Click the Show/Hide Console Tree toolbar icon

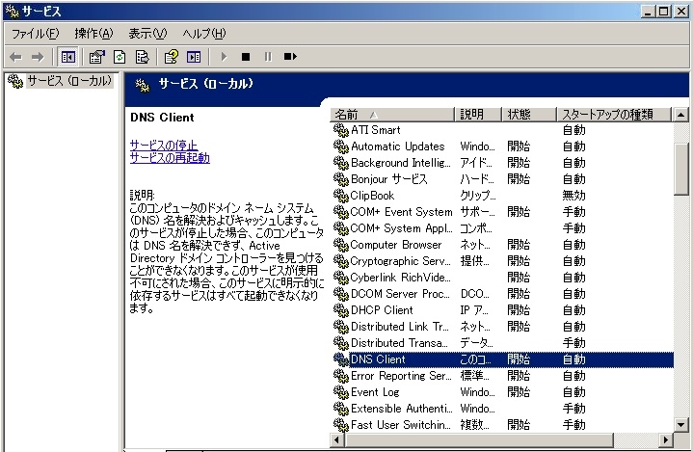68,57
